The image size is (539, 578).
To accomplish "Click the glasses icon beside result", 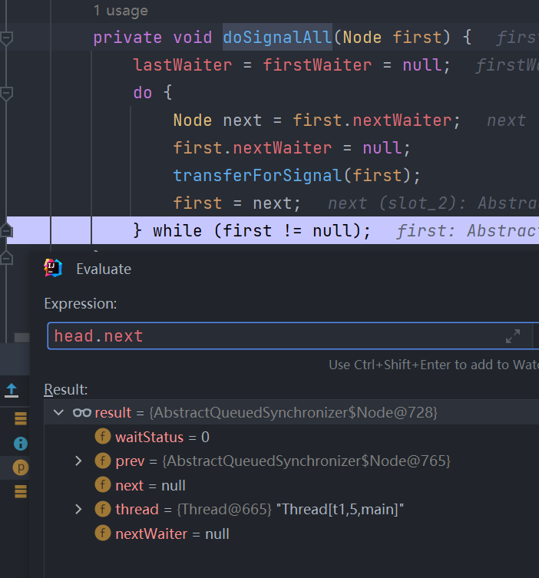I will click(81, 413).
